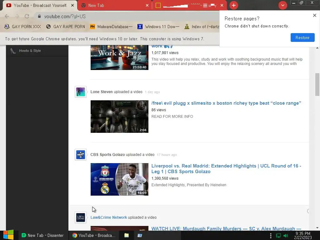Open the blue window app on the taskbar

point(140,235)
